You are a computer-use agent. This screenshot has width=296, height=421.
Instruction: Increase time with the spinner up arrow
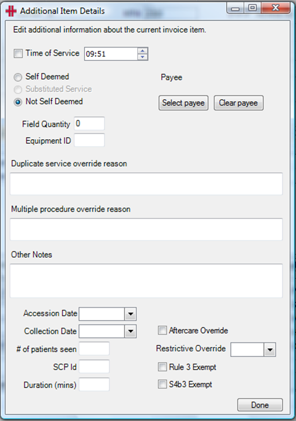click(142, 50)
